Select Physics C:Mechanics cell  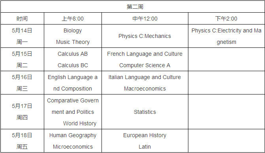145,36
